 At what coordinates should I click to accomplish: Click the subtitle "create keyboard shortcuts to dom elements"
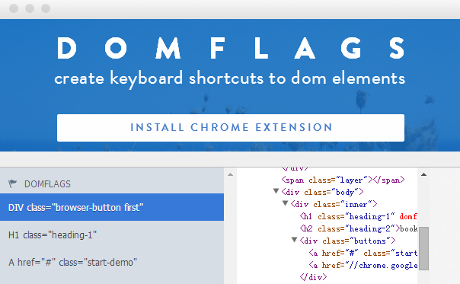(x=230, y=78)
